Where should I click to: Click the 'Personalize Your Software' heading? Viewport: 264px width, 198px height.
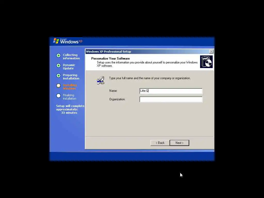110,59
